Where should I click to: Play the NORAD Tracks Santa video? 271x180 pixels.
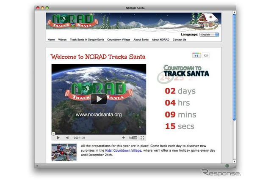[x=99, y=99]
